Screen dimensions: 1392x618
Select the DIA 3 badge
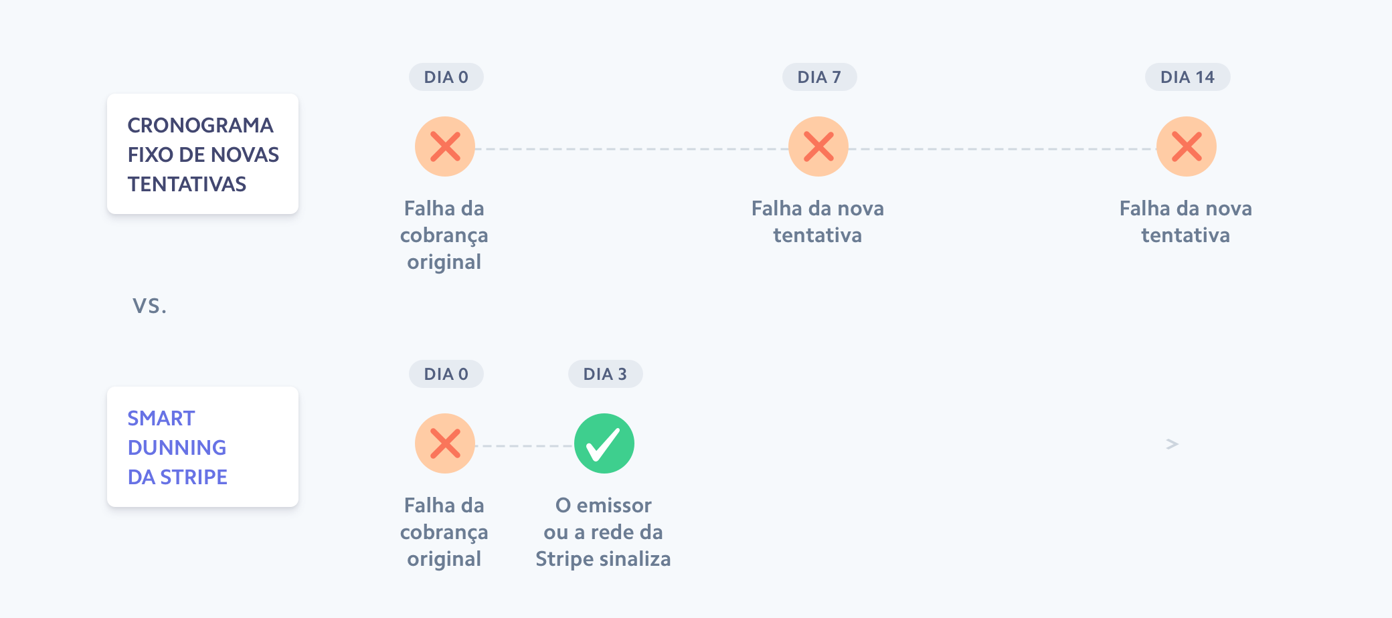(605, 374)
